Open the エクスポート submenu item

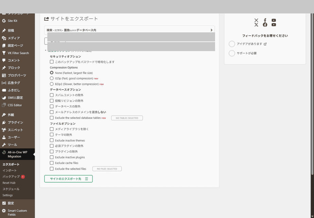(11, 164)
